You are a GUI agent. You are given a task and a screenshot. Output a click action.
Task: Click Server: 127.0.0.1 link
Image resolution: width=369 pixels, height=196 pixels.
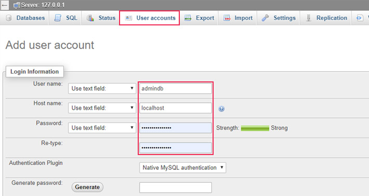tap(43, 5)
